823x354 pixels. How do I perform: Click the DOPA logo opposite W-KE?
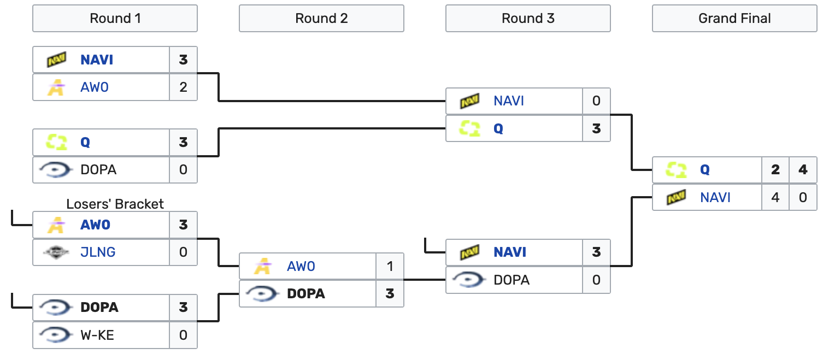click(56, 308)
